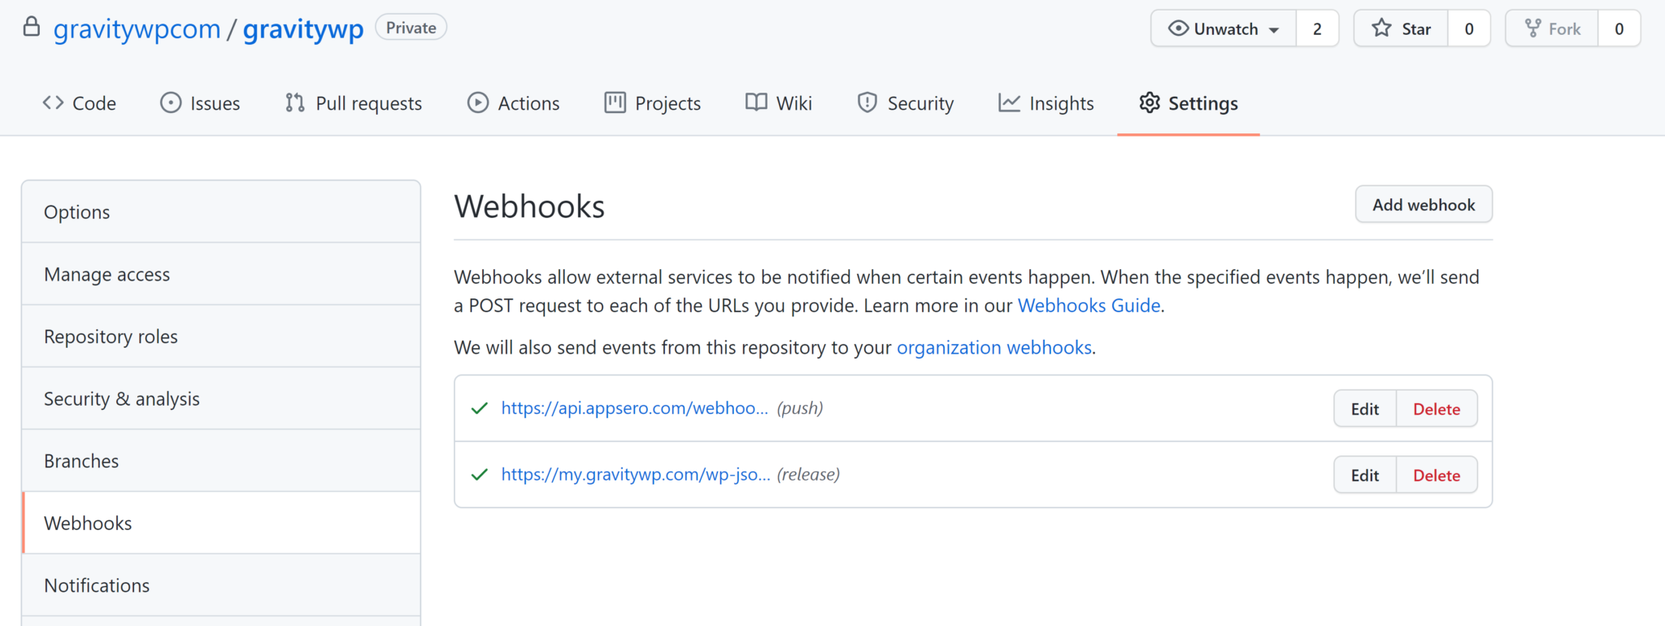Click the Add webhook button
Image resolution: width=1665 pixels, height=626 pixels.
1423,205
